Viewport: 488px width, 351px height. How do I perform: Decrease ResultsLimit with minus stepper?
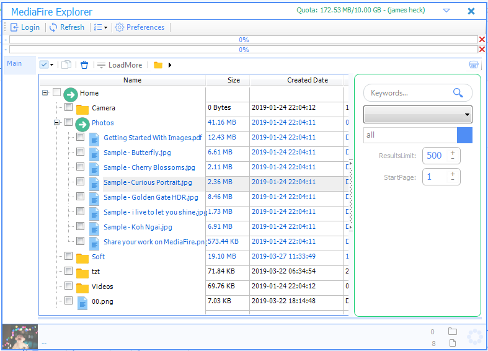[453, 158]
